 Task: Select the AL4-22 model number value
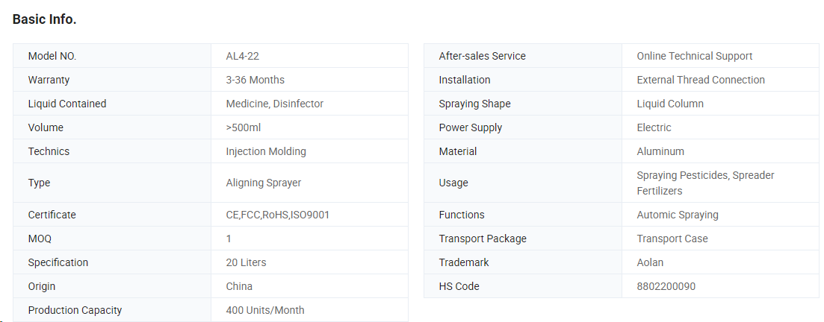(242, 56)
